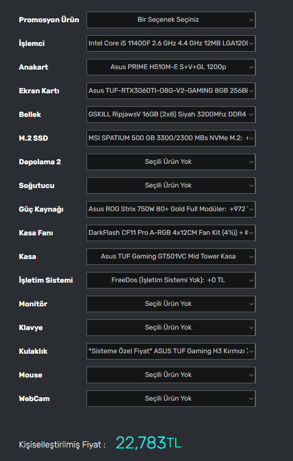Change the Ekran Kartı graphics card selection

(171, 91)
